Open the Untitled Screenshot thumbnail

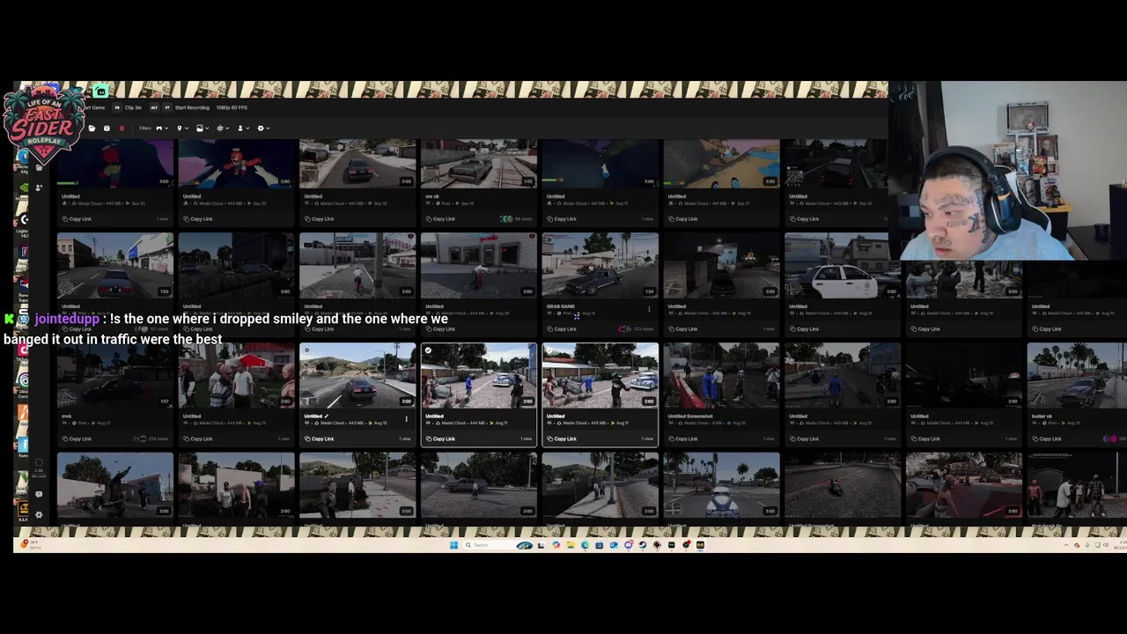(x=721, y=375)
